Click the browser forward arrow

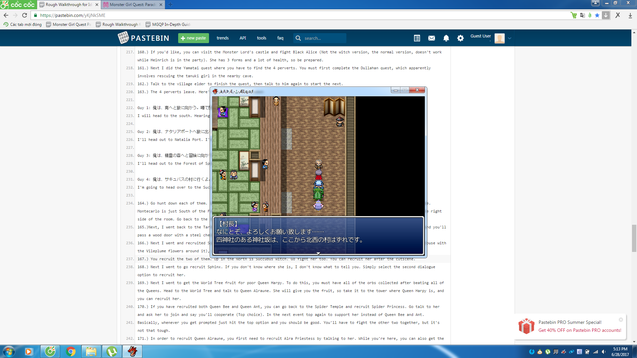click(x=15, y=15)
